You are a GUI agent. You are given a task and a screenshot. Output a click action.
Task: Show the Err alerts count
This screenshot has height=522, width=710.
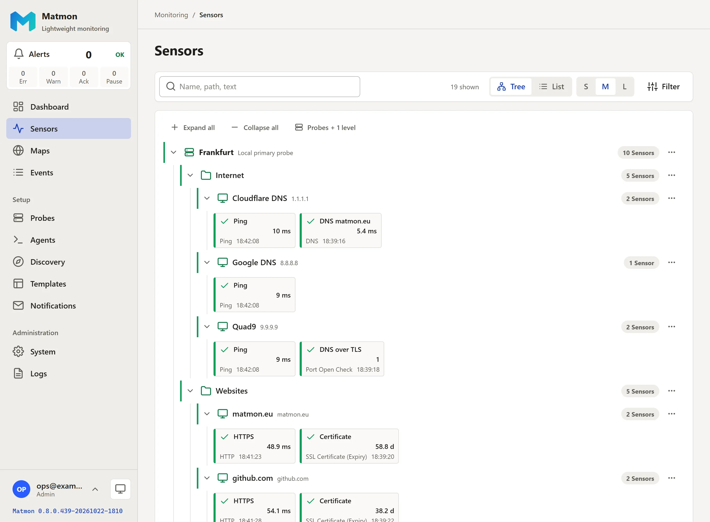pyautogui.click(x=23, y=77)
